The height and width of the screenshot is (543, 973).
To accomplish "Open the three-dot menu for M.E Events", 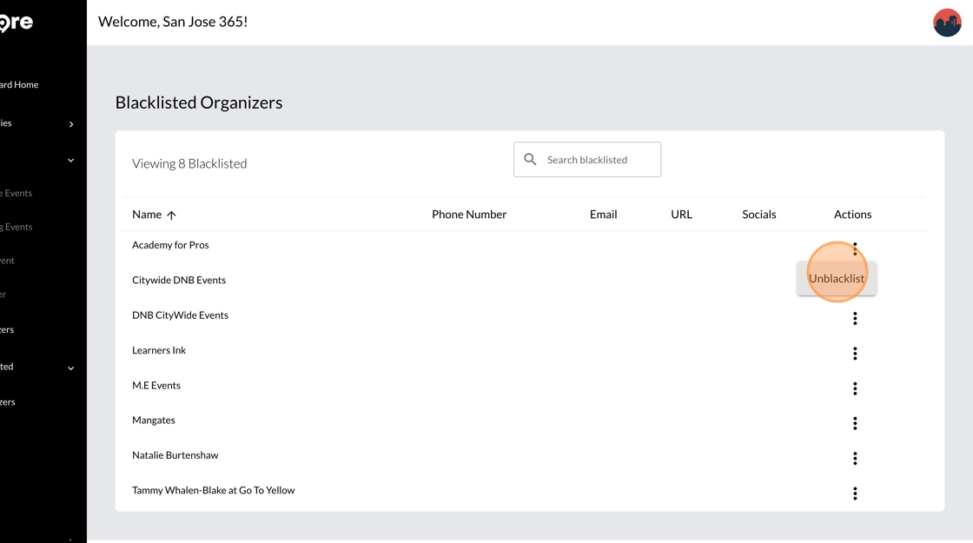I will pyautogui.click(x=855, y=388).
